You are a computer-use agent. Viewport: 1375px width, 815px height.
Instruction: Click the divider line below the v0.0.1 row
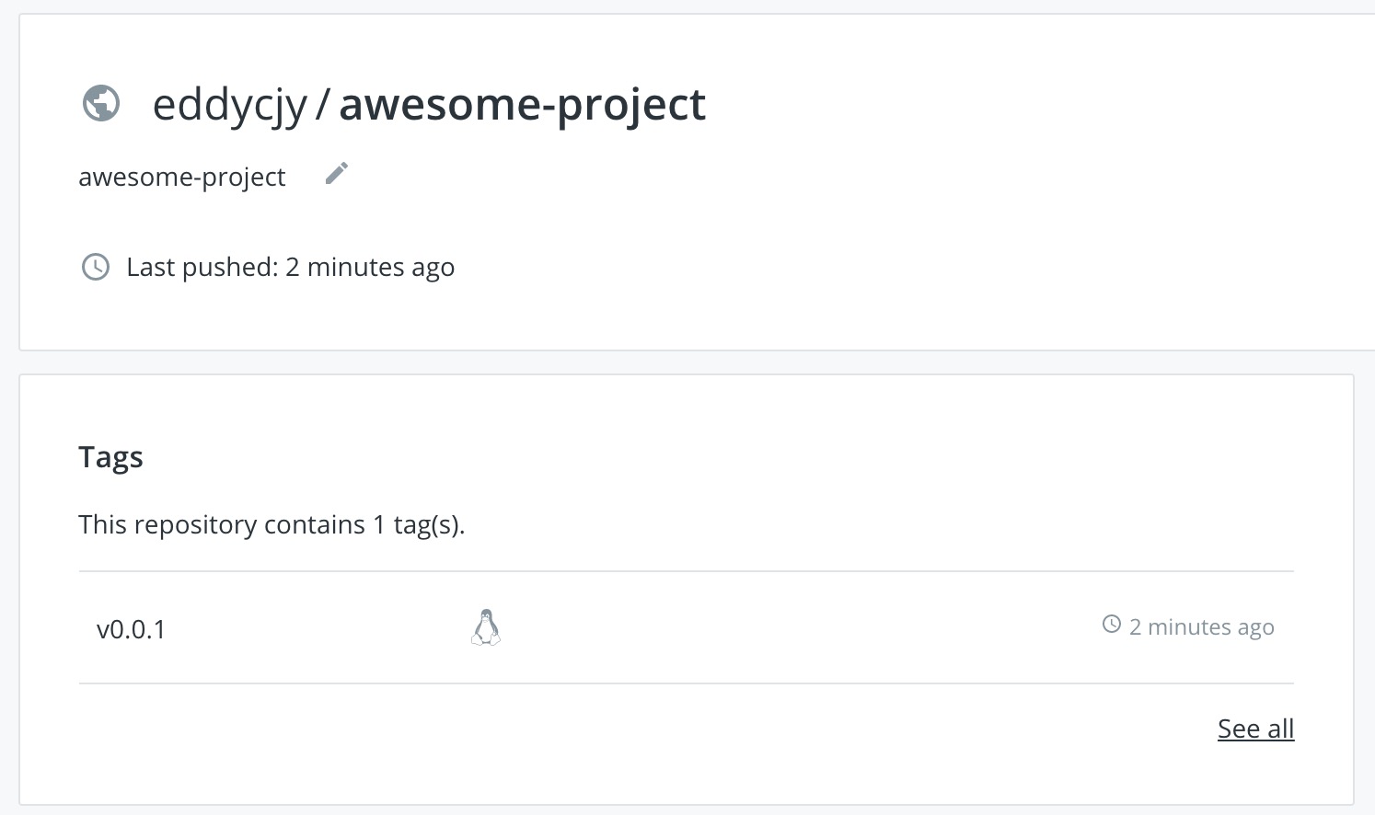pyautogui.click(x=687, y=683)
